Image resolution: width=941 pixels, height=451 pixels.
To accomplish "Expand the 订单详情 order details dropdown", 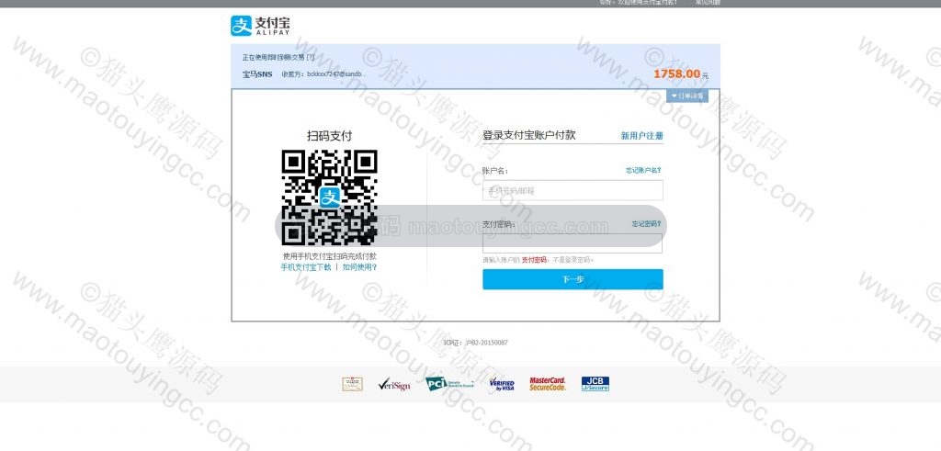I will point(687,96).
